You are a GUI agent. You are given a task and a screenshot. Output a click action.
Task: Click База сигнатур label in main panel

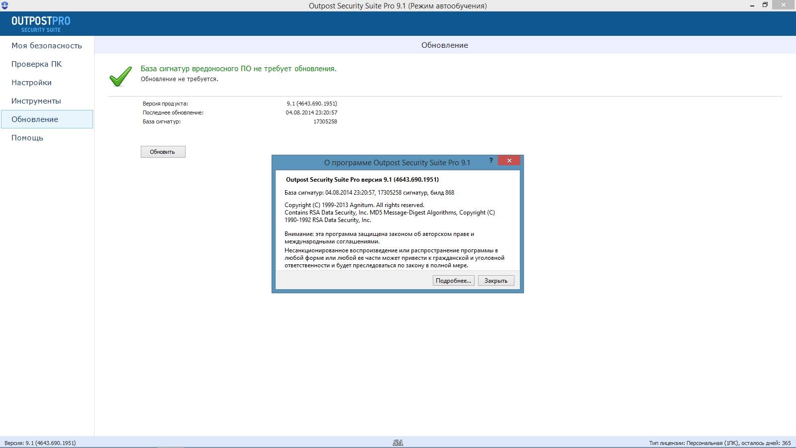coord(162,121)
